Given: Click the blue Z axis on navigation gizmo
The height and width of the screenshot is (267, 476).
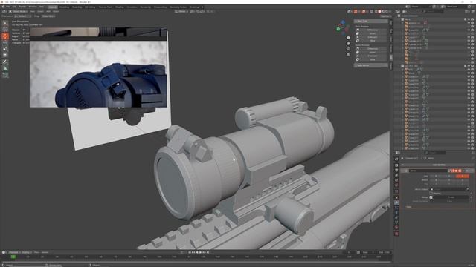Looking at the screenshot, I should pyautogui.click(x=343, y=22).
